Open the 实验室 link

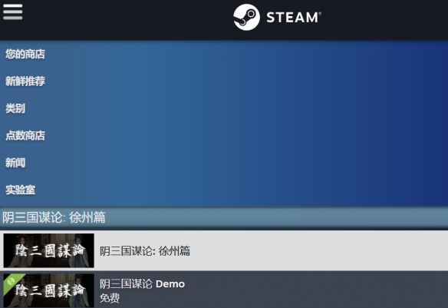click(x=20, y=190)
